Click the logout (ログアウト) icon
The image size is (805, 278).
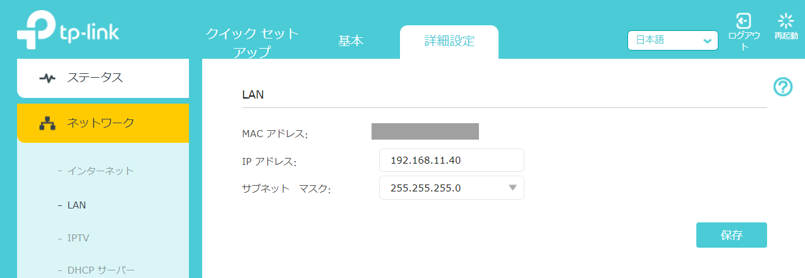[x=744, y=21]
